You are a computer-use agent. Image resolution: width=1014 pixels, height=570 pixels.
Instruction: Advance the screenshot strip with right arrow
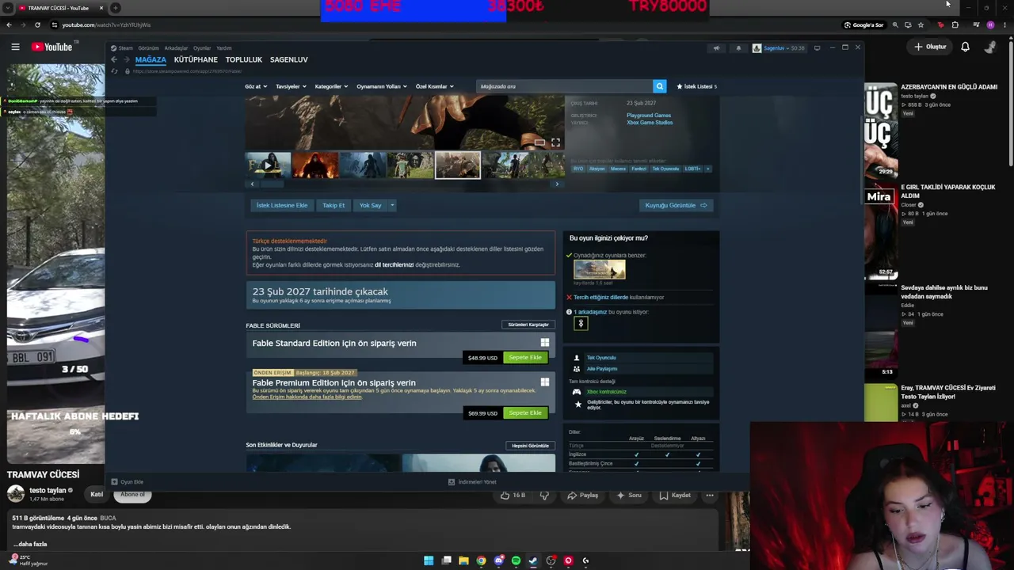557,184
